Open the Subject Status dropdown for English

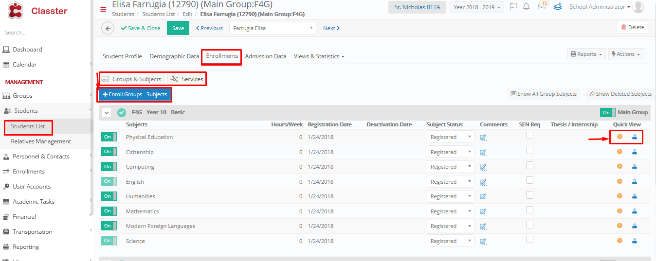click(x=450, y=182)
